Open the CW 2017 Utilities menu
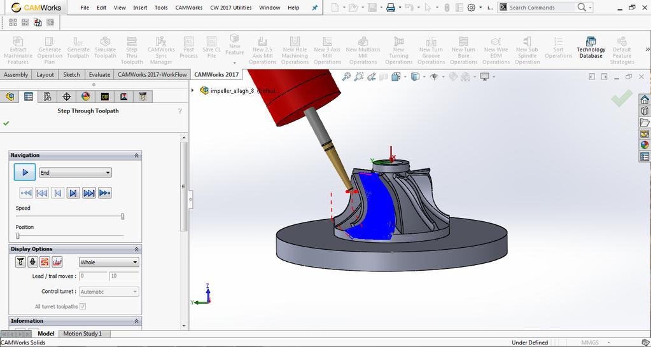This screenshot has height=347, width=651. coord(231,8)
